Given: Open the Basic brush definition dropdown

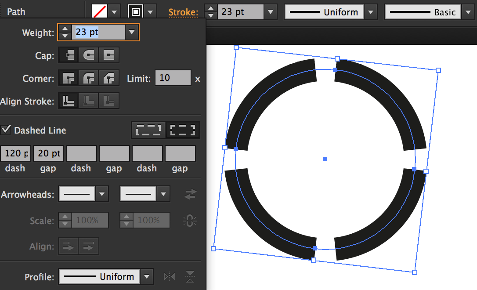Looking at the screenshot, I should click(468, 12).
